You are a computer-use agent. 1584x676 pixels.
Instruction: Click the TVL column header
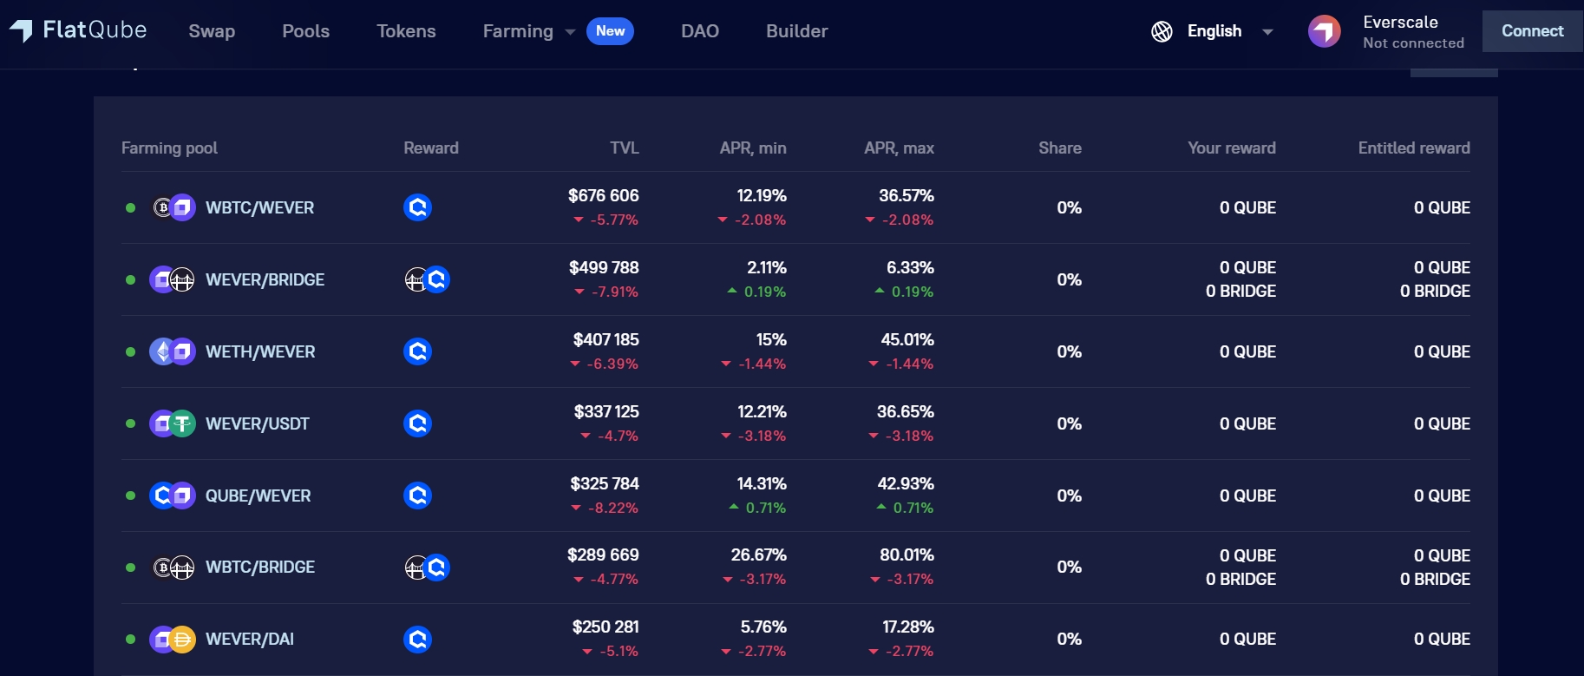pos(625,148)
